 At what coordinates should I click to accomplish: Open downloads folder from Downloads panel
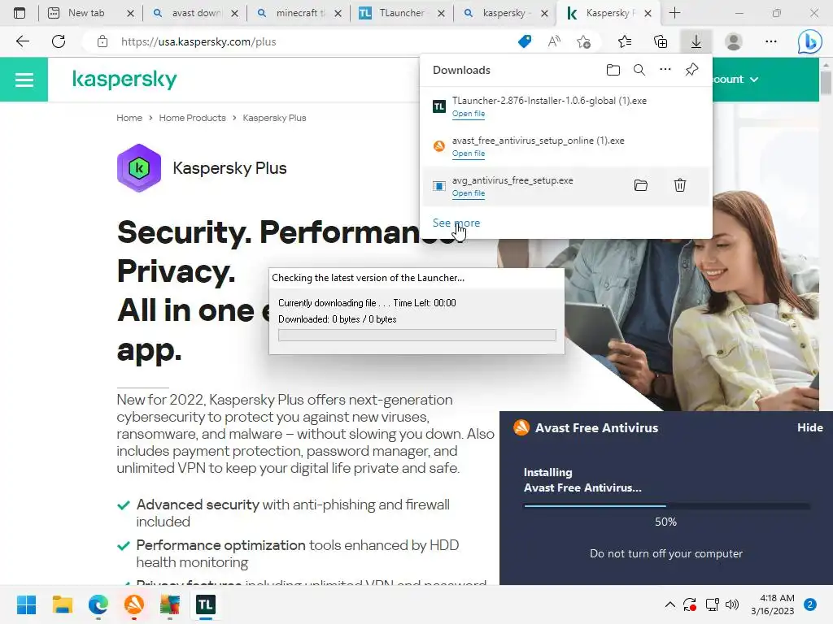(x=613, y=70)
